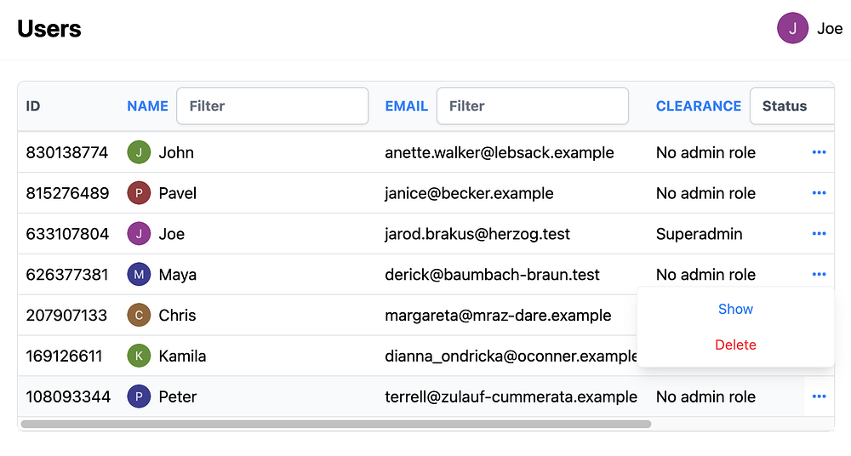Click the horizontal scrollbar under the table
The image size is (851, 456).
pyautogui.click(x=335, y=424)
